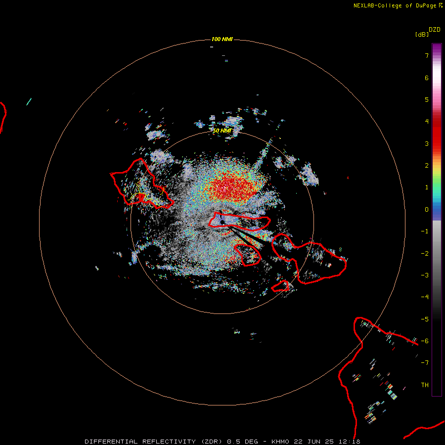
Task: Click the 3 value on the scale
Action: pyautogui.click(x=427, y=143)
